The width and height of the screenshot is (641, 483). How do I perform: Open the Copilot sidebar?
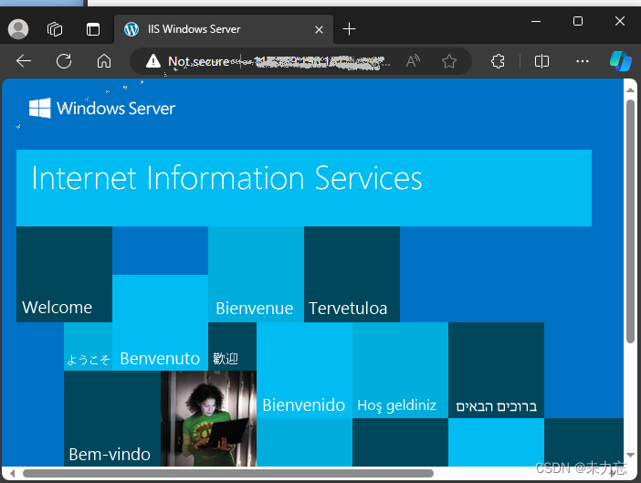(621, 61)
